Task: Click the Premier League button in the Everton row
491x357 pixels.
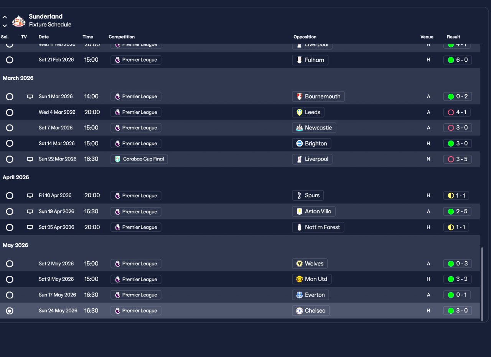Action: [x=136, y=295]
